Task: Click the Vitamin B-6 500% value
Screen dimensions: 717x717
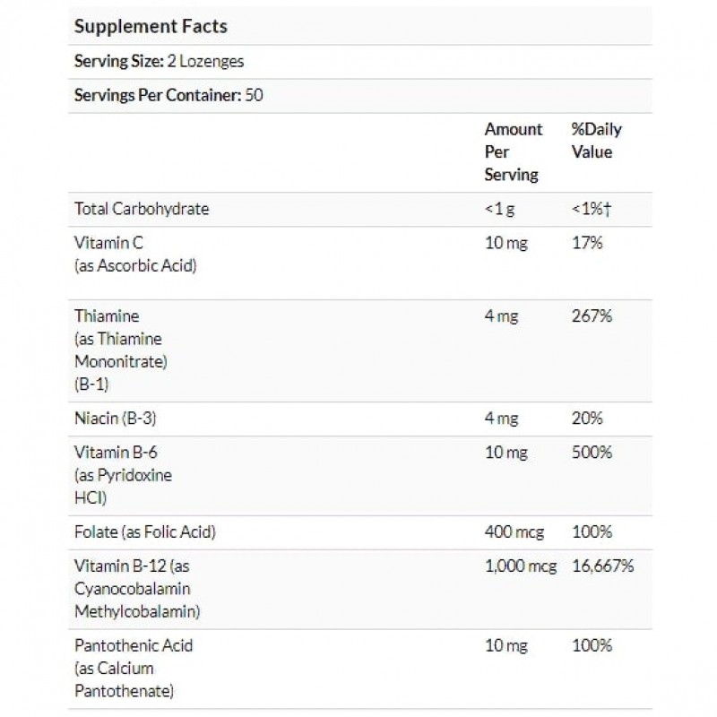Action: 592,453
